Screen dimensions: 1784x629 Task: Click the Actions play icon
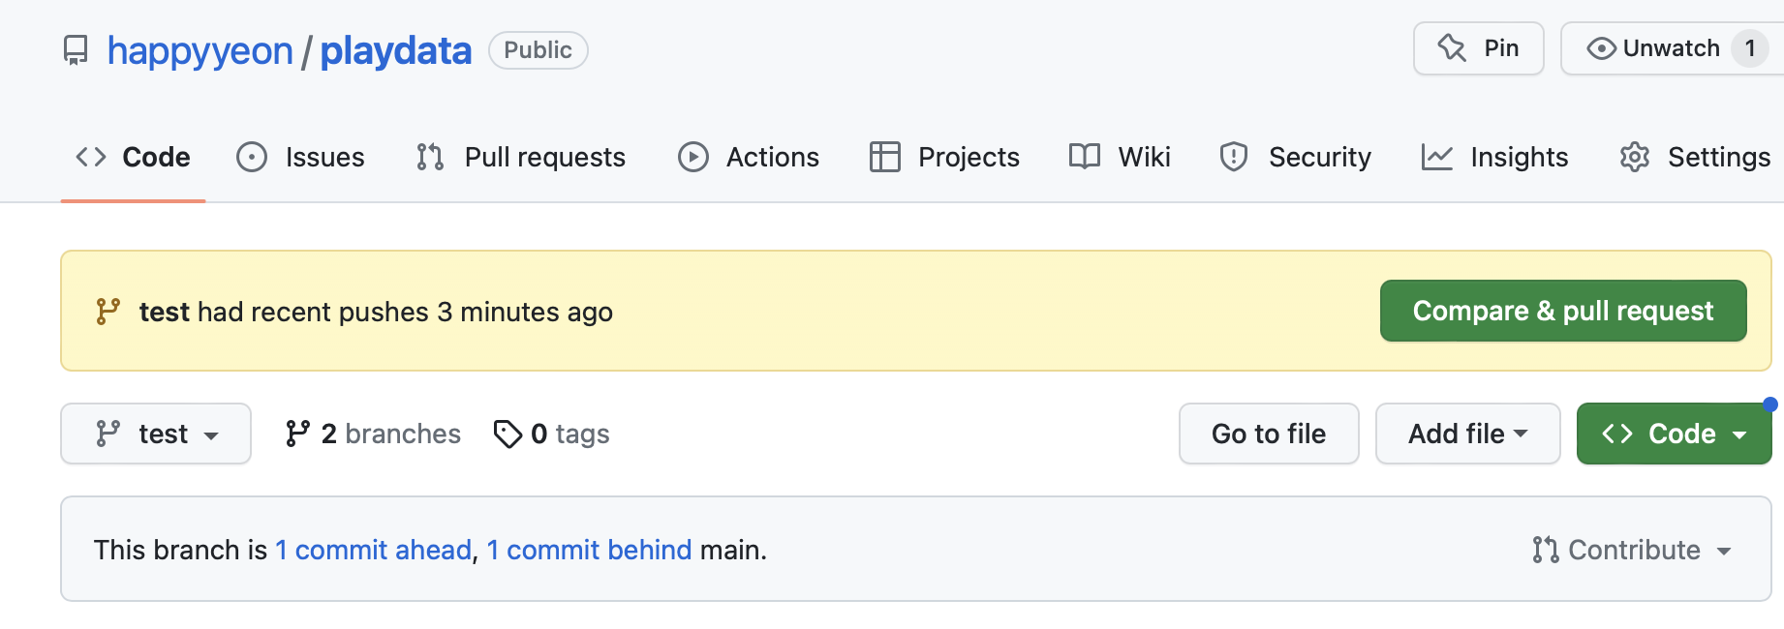tap(693, 157)
